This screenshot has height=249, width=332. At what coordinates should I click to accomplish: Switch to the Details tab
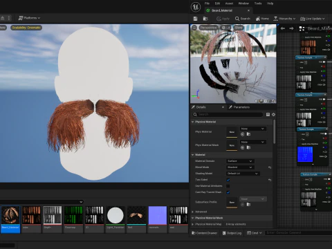coord(201,107)
